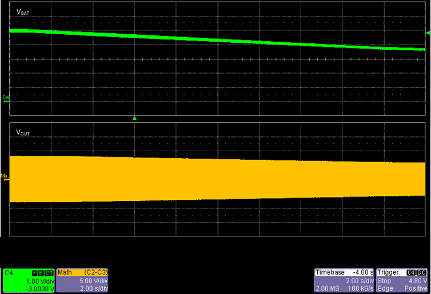This screenshot has width=431, height=294.
Task: Open the Trigger descriptor box
Action: pyautogui.click(x=402, y=280)
